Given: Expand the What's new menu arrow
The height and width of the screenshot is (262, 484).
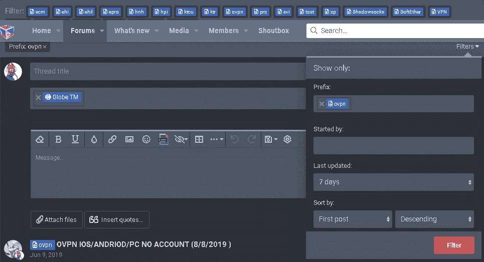Looking at the screenshot, I should [x=156, y=31].
